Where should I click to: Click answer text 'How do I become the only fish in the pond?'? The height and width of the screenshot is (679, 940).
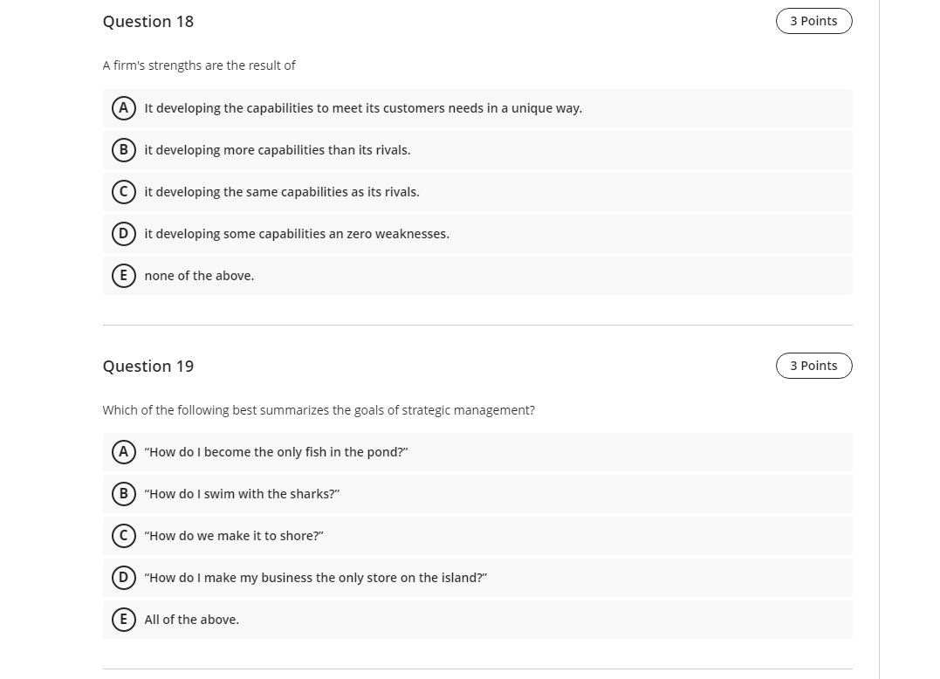277,452
